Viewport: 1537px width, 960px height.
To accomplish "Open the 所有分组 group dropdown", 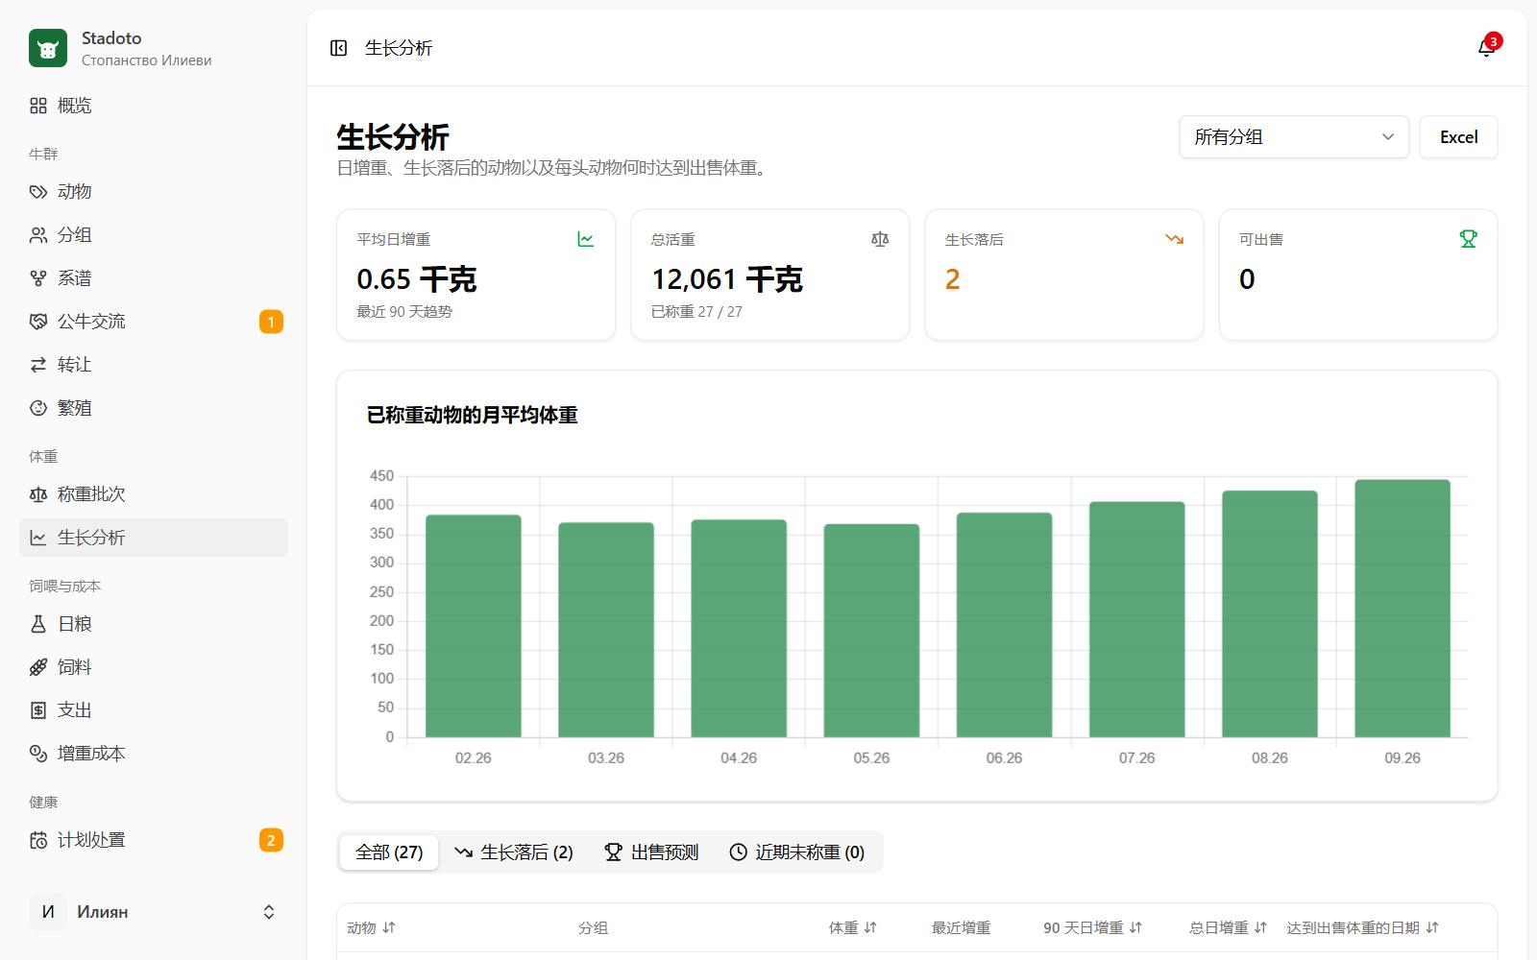I will pyautogui.click(x=1294, y=137).
